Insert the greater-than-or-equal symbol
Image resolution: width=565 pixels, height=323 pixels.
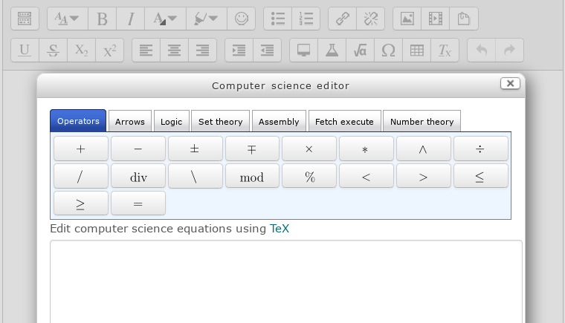[81, 203]
